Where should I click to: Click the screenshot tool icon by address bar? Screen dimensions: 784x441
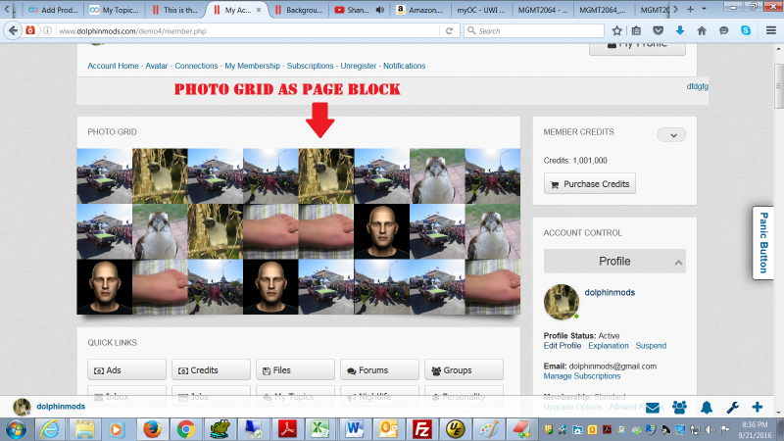(30, 31)
